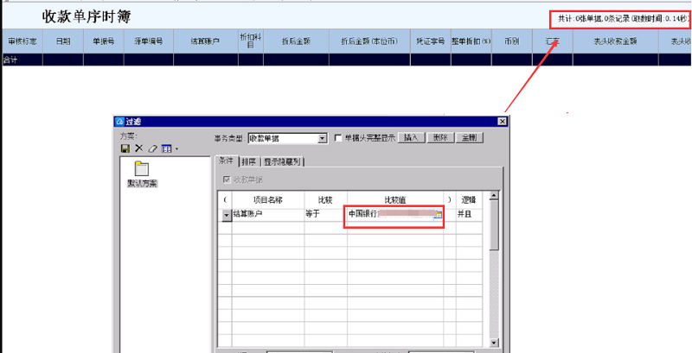
Task: Click the delete scheme X icon
Action: point(138,149)
